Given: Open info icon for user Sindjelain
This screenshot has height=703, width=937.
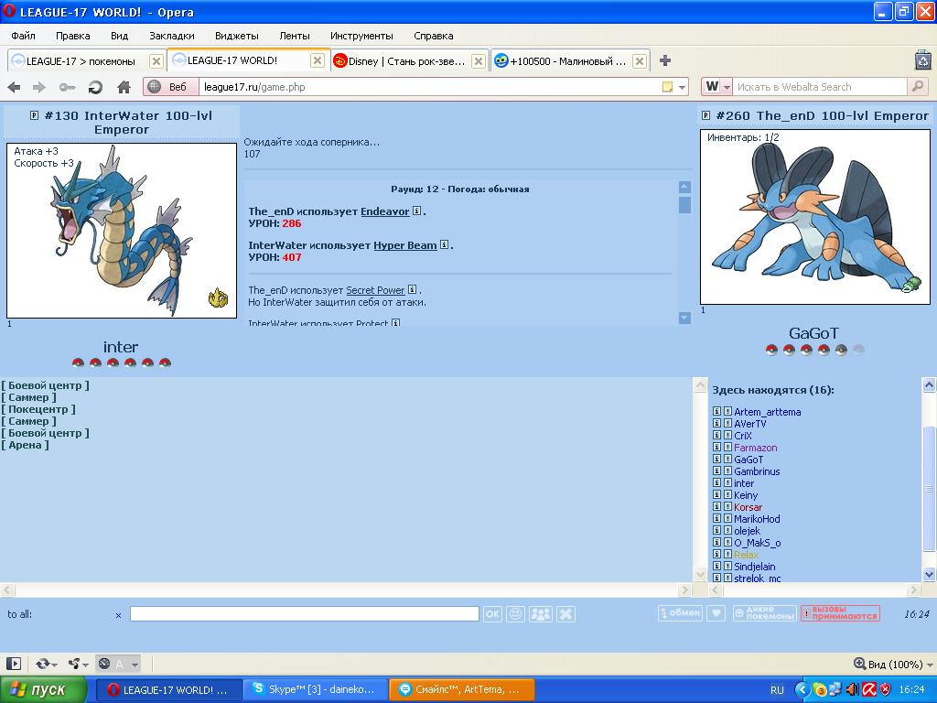Looking at the screenshot, I should click(716, 566).
